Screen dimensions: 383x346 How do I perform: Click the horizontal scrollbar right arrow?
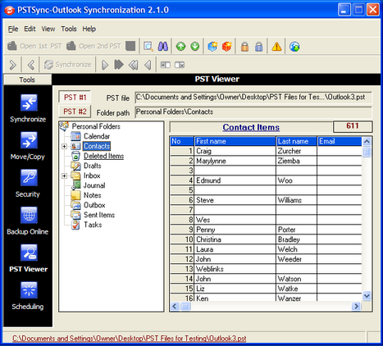(356, 307)
